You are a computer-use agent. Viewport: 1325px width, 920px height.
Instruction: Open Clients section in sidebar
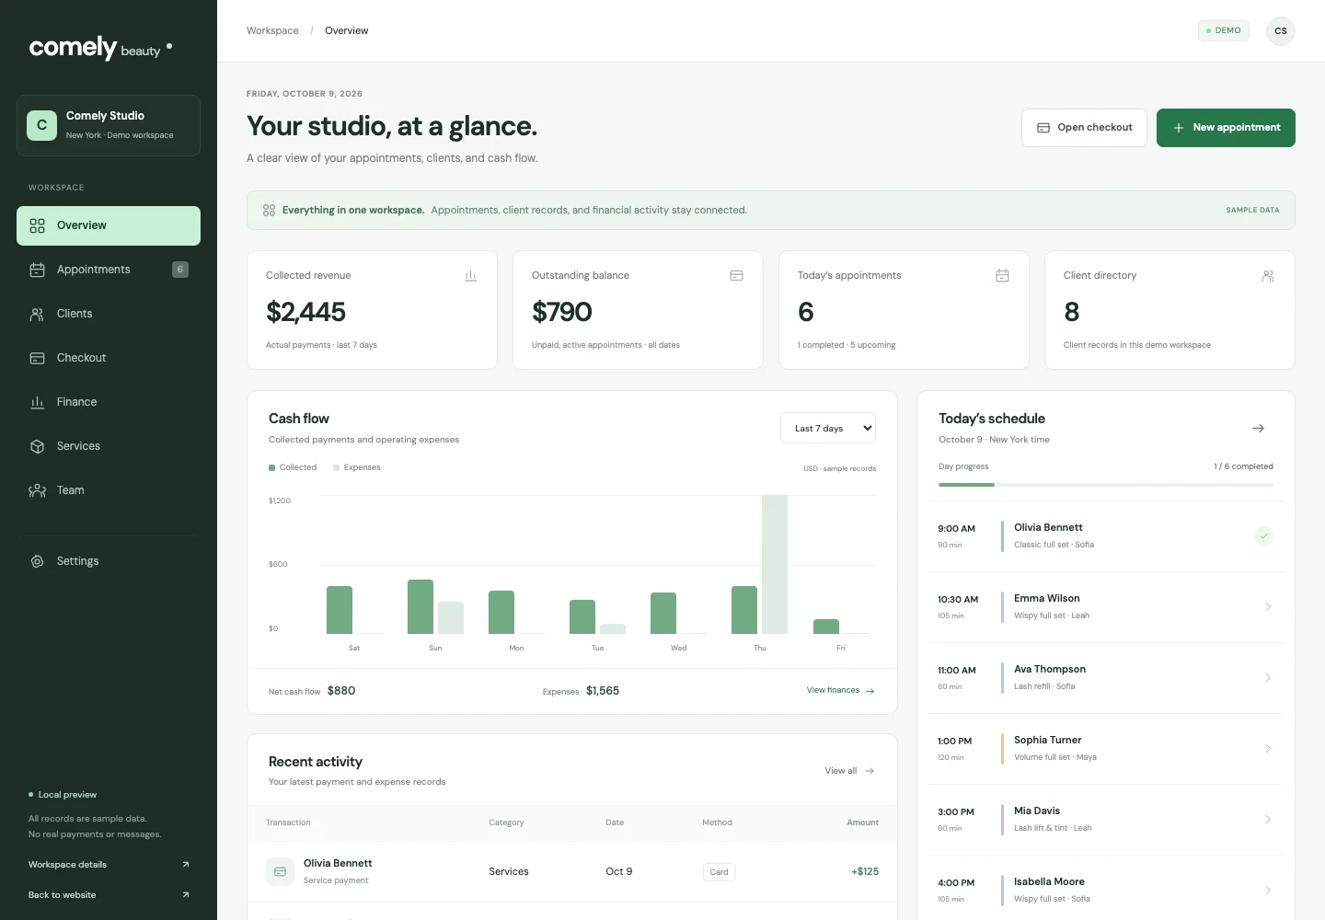(x=109, y=314)
